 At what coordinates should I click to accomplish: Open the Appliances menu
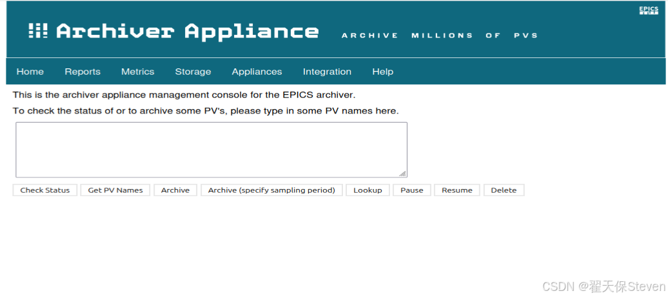click(x=257, y=72)
